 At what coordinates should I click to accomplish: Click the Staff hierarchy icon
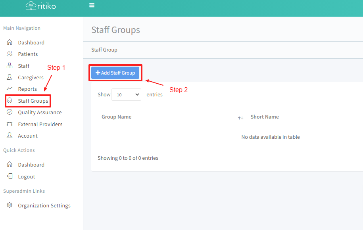(x=10, y=66)
